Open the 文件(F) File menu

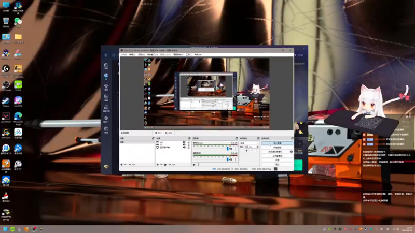(123, 55)
